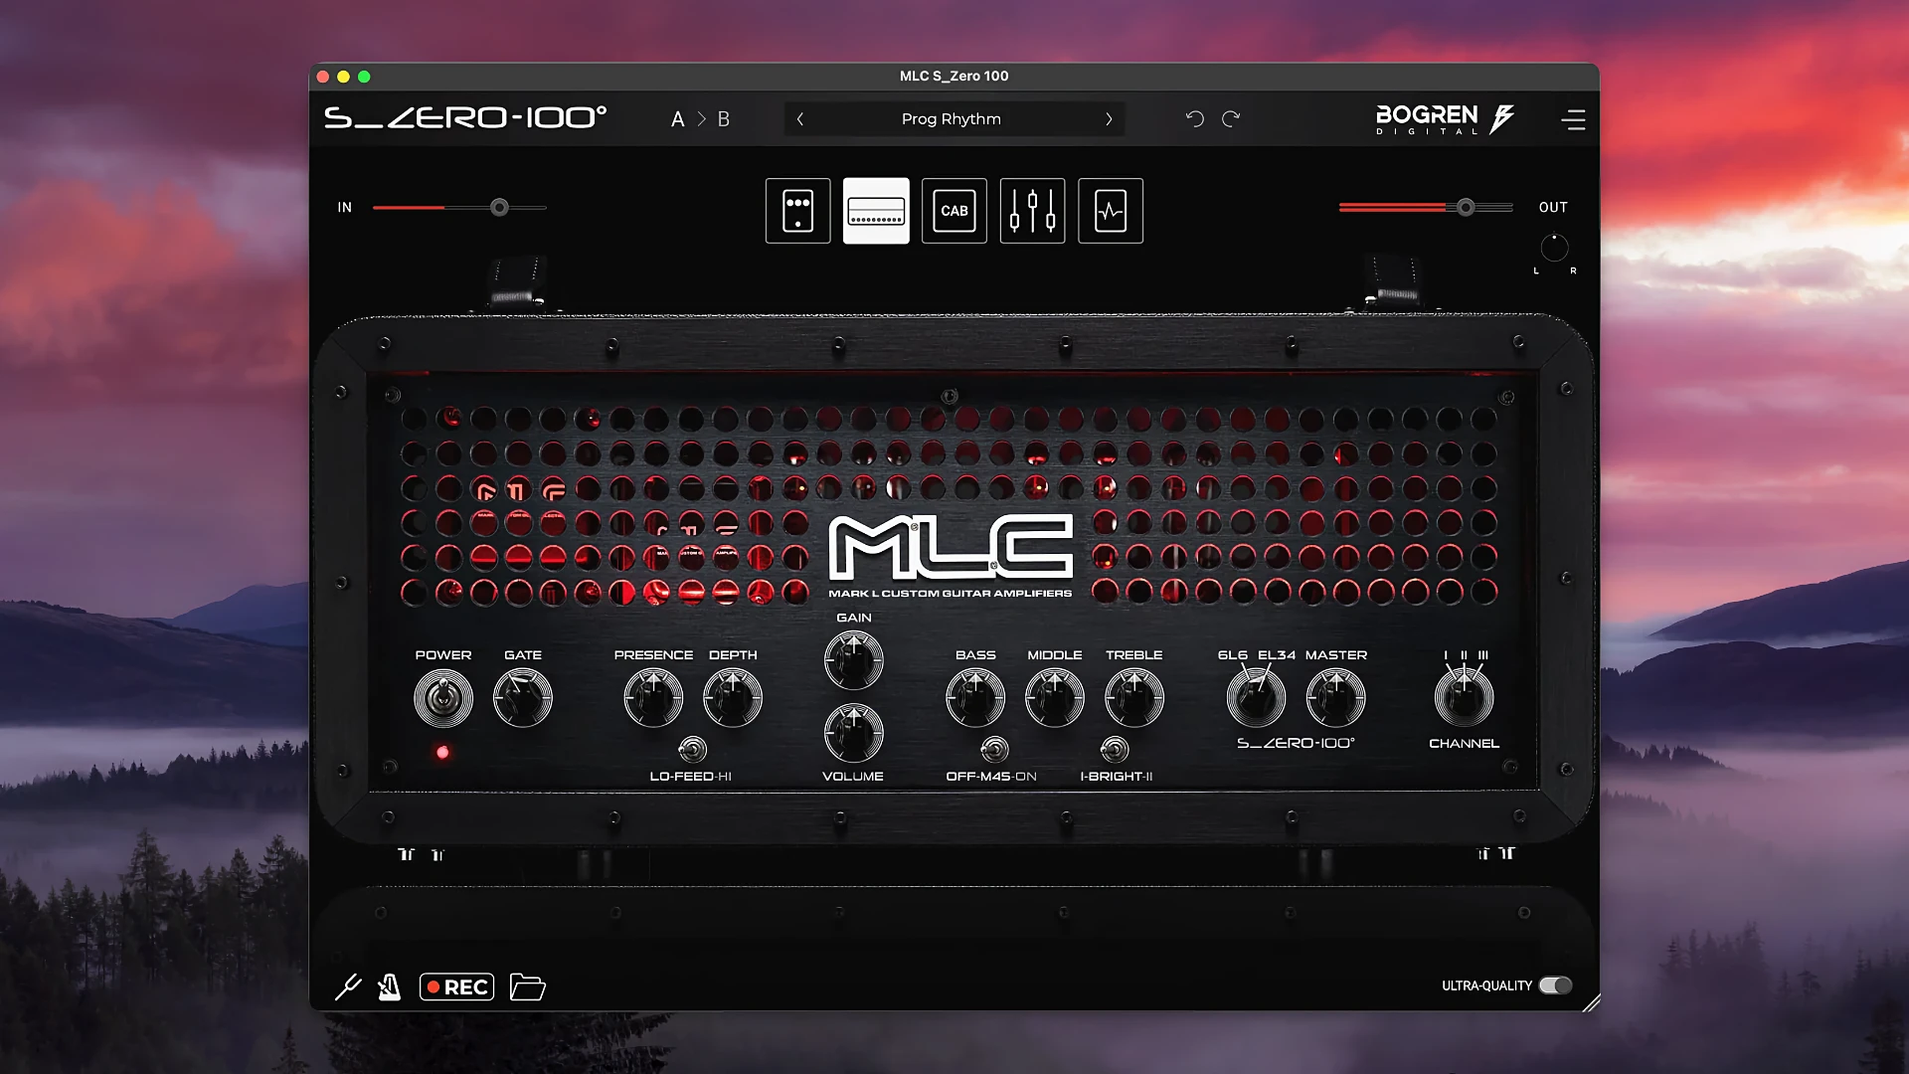This screenshot has height=1074, width=1909.
Task: Enable the ULTRA-QUALITY switch
Action: [x=1556, y=985]
